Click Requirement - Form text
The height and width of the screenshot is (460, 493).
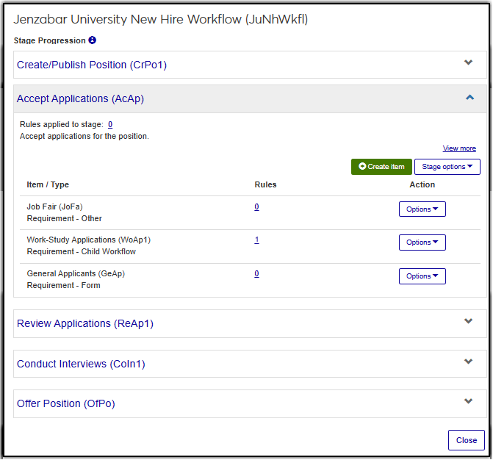click(x=63, y=285)
